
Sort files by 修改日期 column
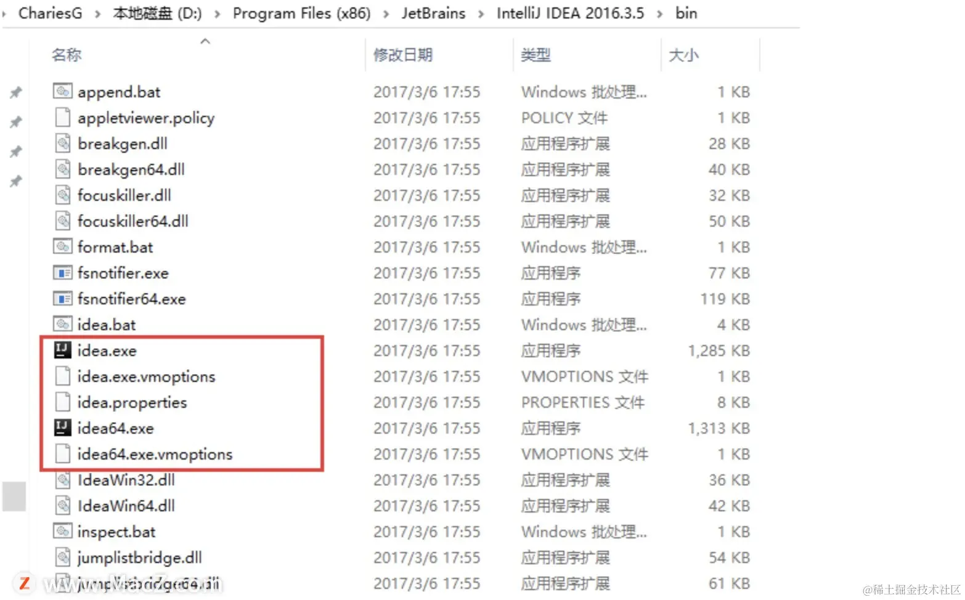tap(403, 55)
